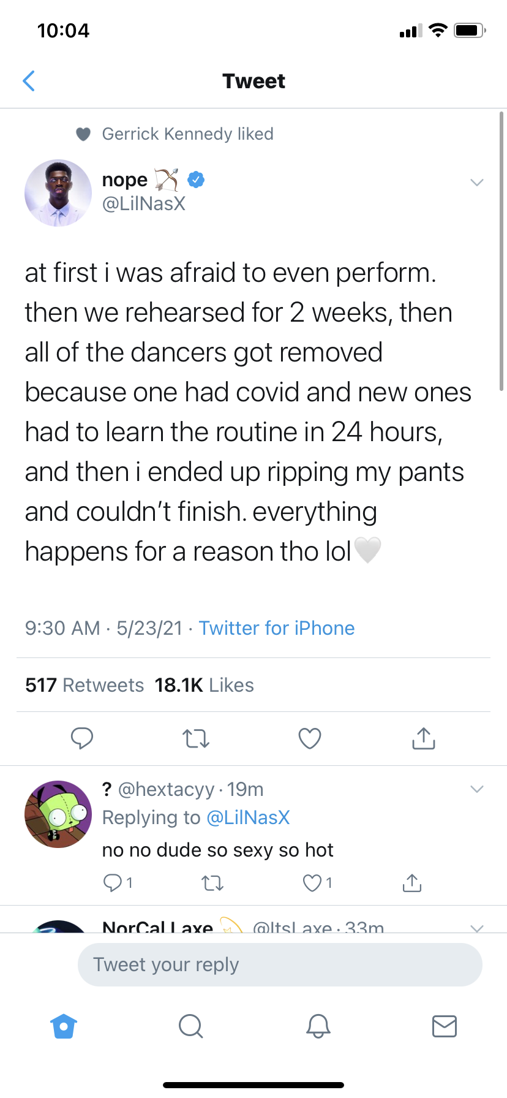This screenshot has height=1098, width=507.
Task: Retweet the main LilNasX tweet
Action: (196, 738)
